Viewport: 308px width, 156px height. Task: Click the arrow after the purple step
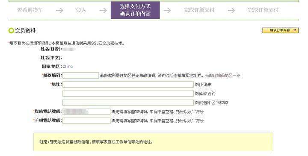[167, 10]
